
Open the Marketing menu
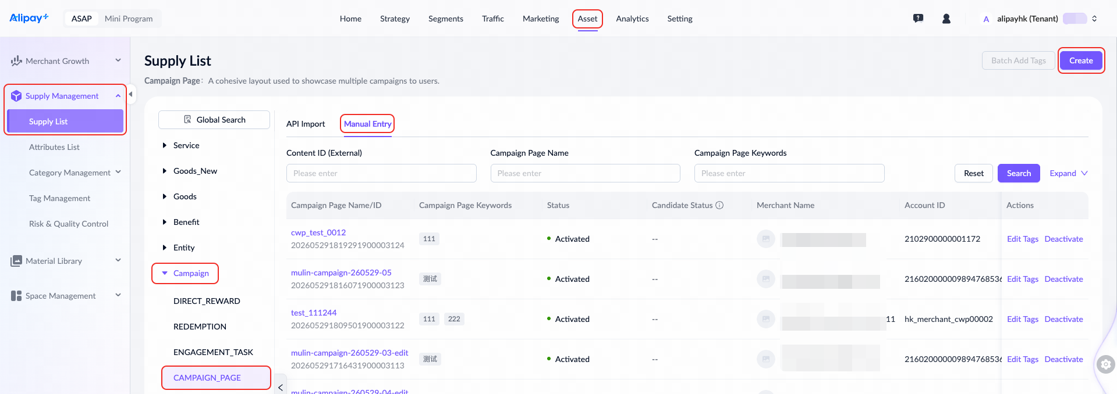point(541,19)
